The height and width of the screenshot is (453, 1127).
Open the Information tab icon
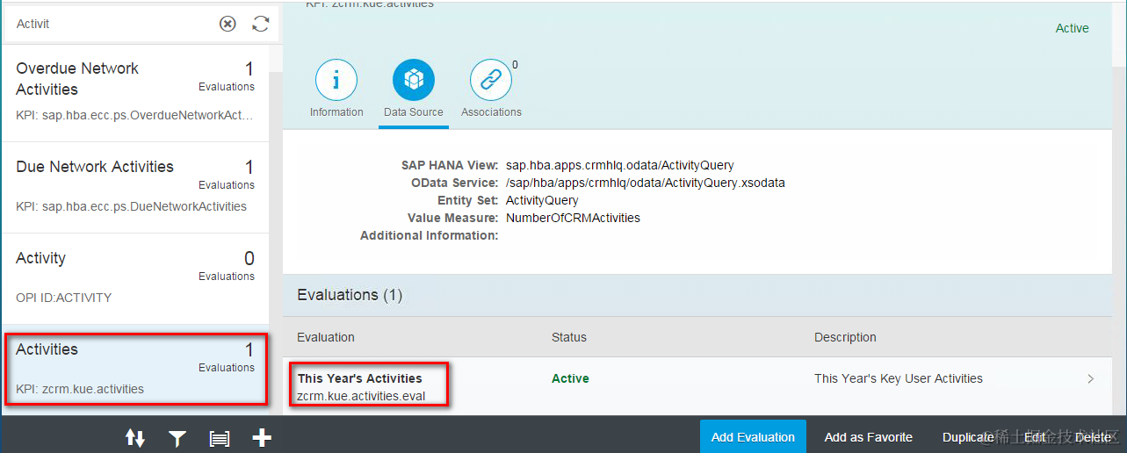(336, 81)
